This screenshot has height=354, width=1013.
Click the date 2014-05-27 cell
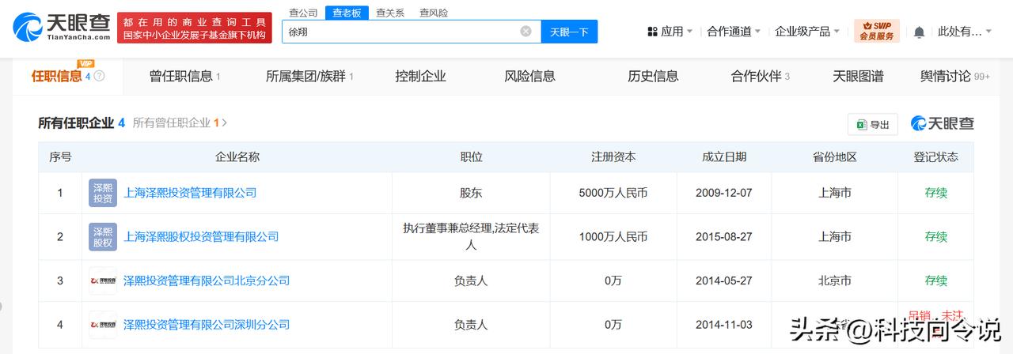coord(724,281)
